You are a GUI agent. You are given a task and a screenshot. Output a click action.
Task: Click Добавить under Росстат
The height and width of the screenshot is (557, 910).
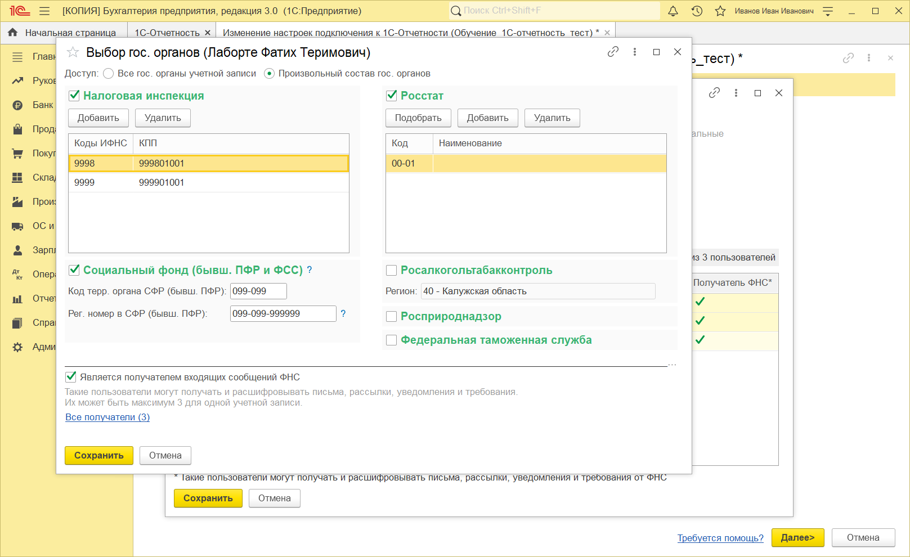[x=488, y=118]
